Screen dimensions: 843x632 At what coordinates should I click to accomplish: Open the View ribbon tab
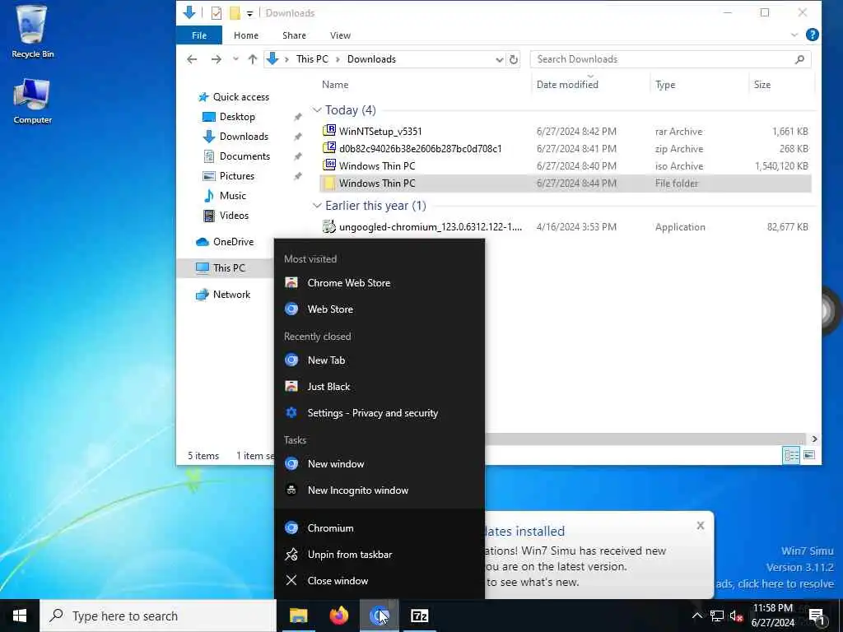point(340,35)
